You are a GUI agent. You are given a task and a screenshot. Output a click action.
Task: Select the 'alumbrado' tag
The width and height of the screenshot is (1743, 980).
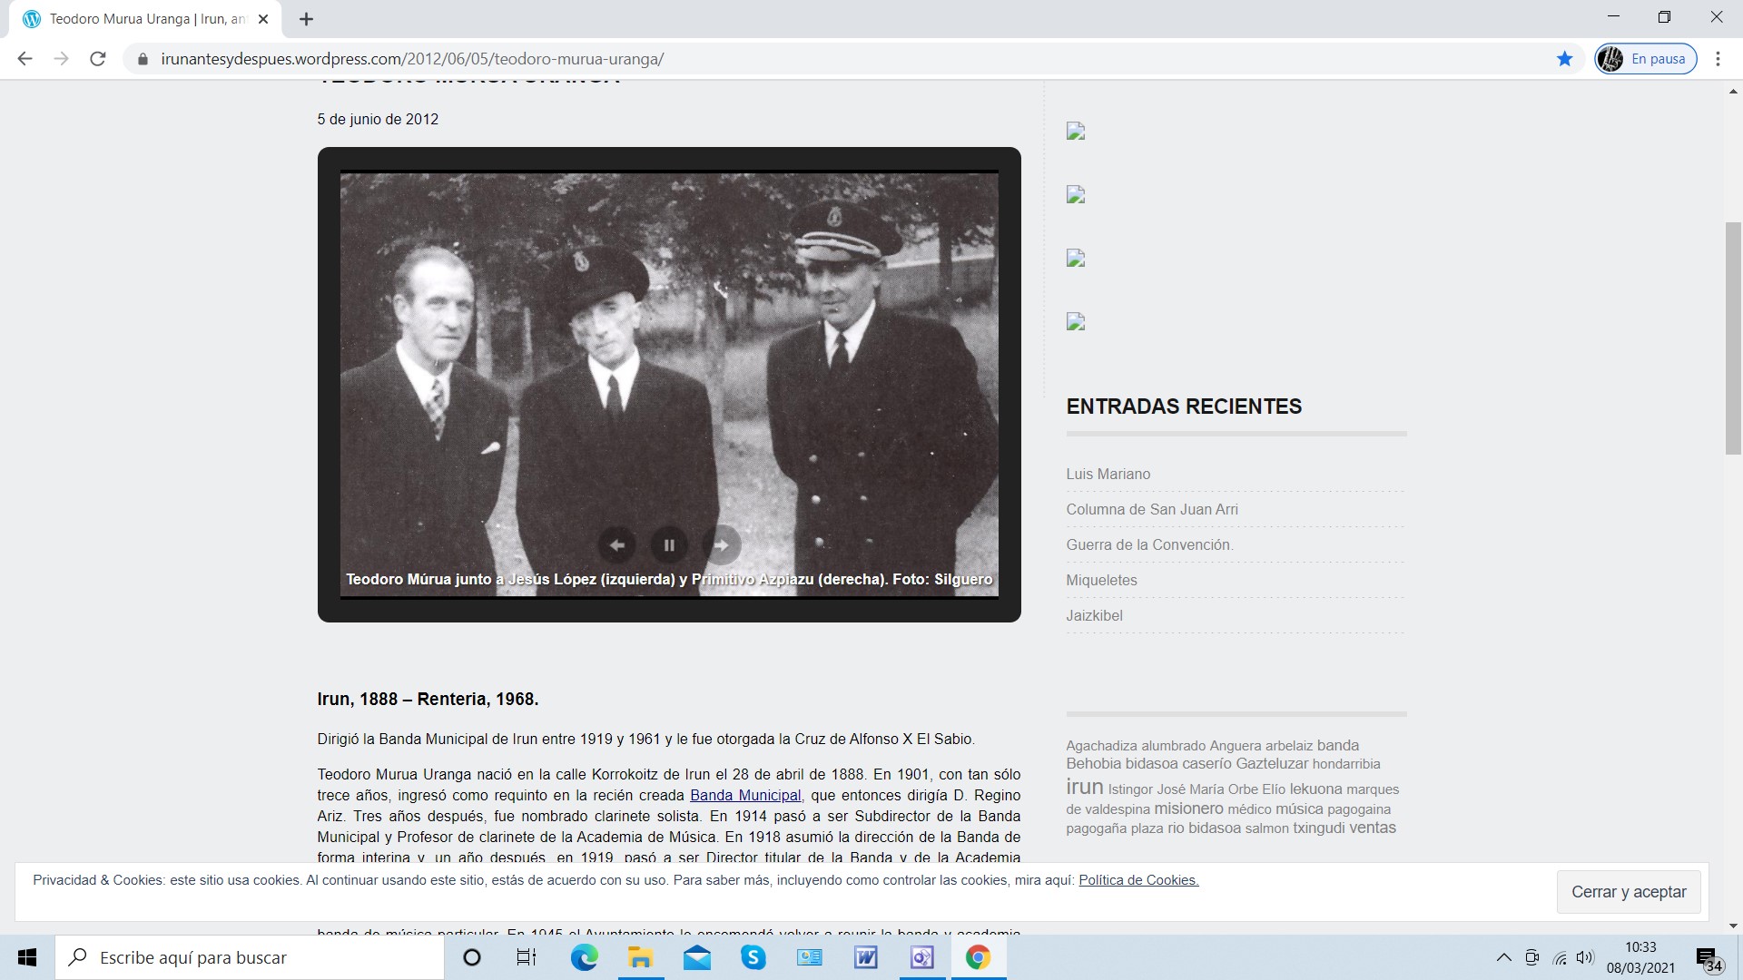coord(1173,746)
